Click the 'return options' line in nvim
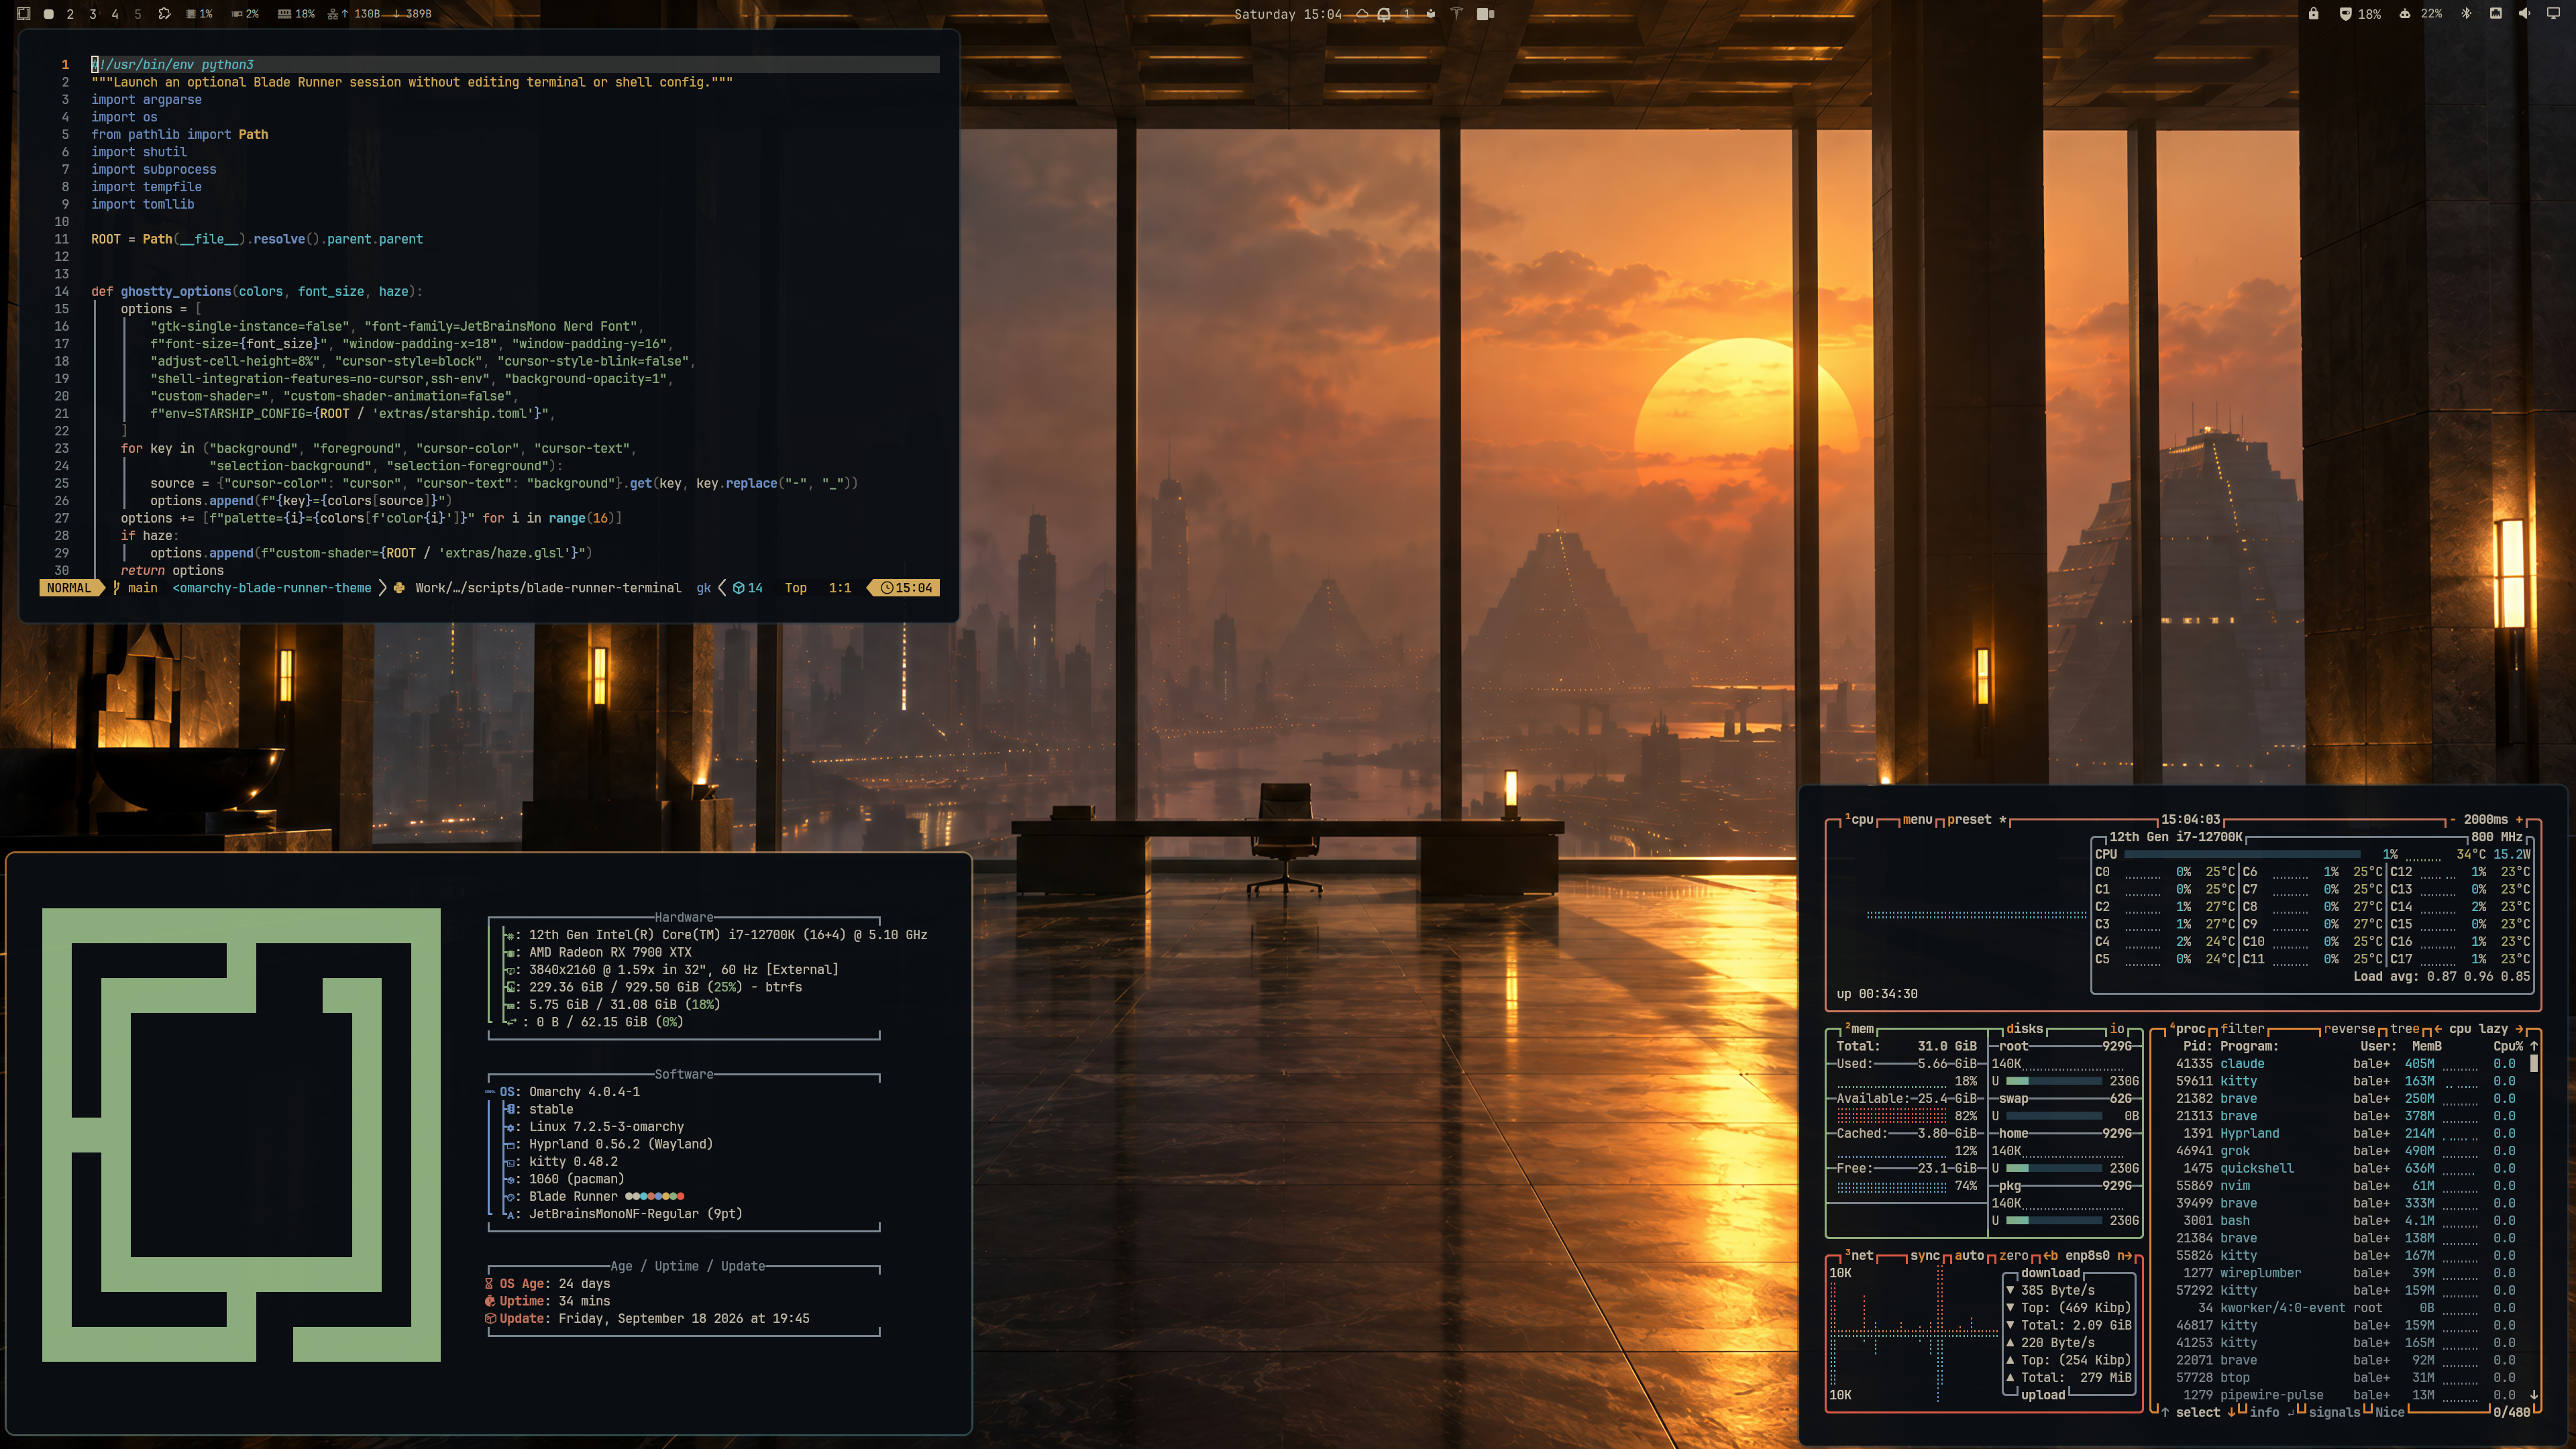2576x1449 pixels. pyautogui.click(x=172, y=571)
